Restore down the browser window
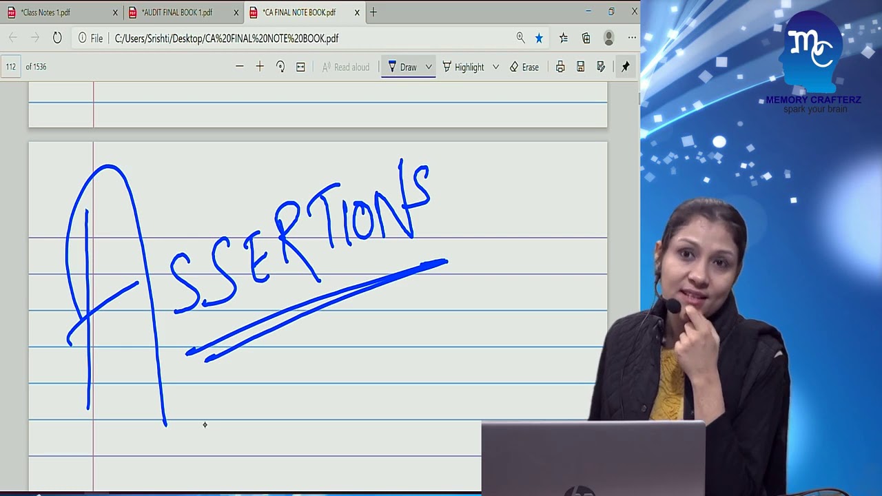This screenshot has width=882, height=496. (611, 12)
